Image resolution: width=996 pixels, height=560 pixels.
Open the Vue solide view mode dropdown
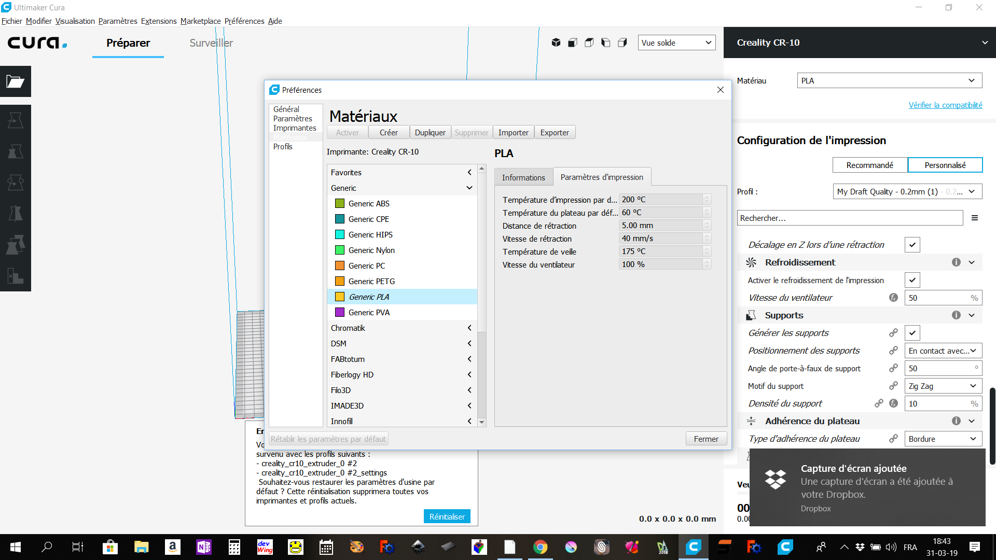click(676, 43)
